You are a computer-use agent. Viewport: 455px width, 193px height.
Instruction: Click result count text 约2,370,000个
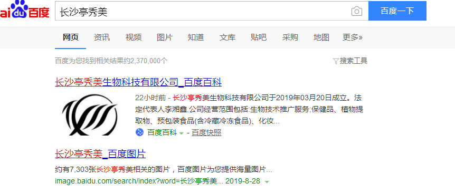click(145, 61)
